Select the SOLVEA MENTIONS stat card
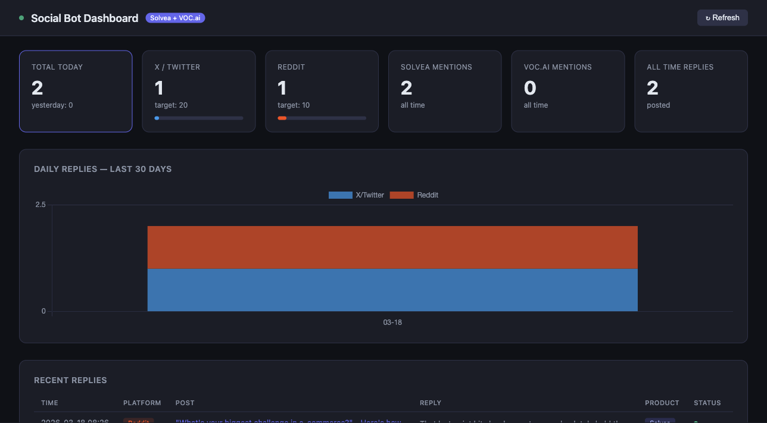The width and height of the screenshot is (767, 423). click(445, 91)
